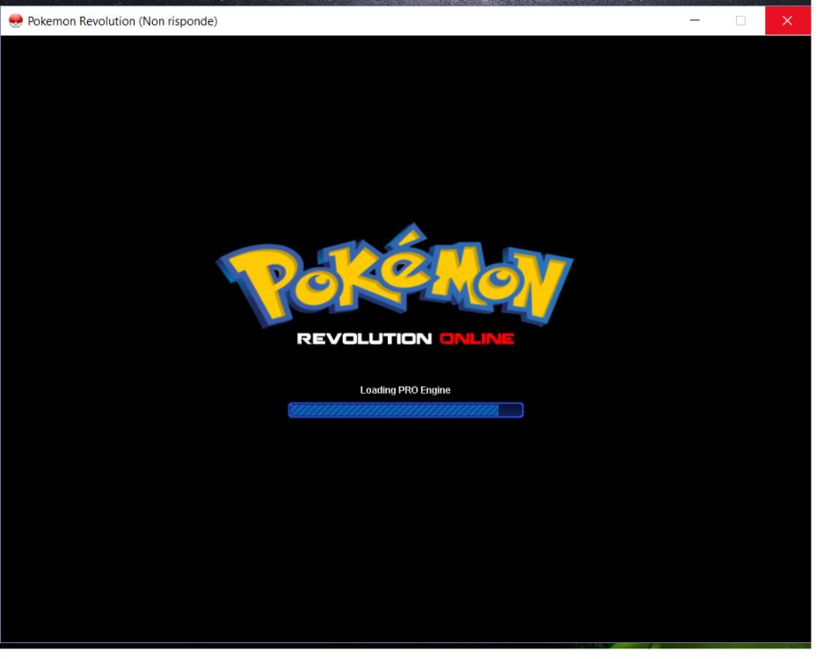Click the "REVOLUTION" white text
The width and height of the screenshot is (823, 659).
tap(364, 339)
